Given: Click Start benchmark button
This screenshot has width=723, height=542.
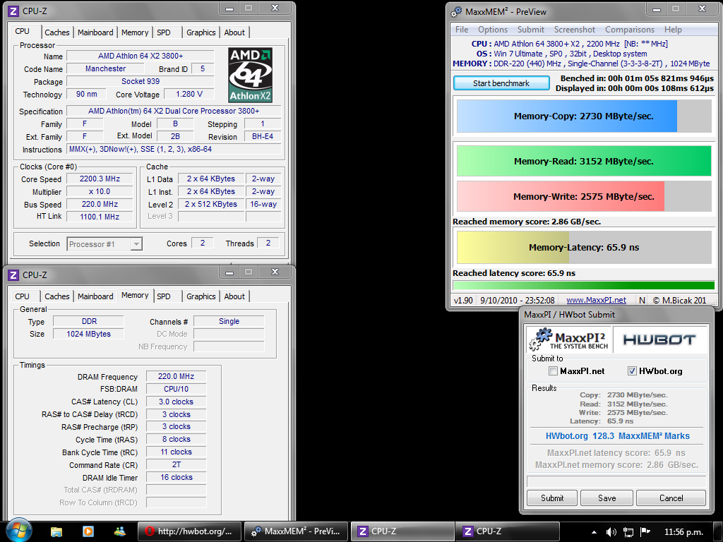Looking at the screenshot, I should 501,83.
